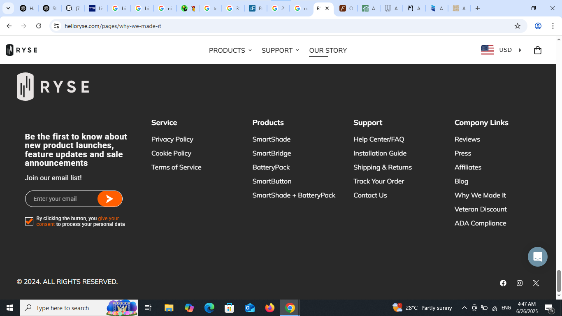Screen dimensions: 562x316
Task: Reload the page with refresh icon
Action: click(39, 26)
